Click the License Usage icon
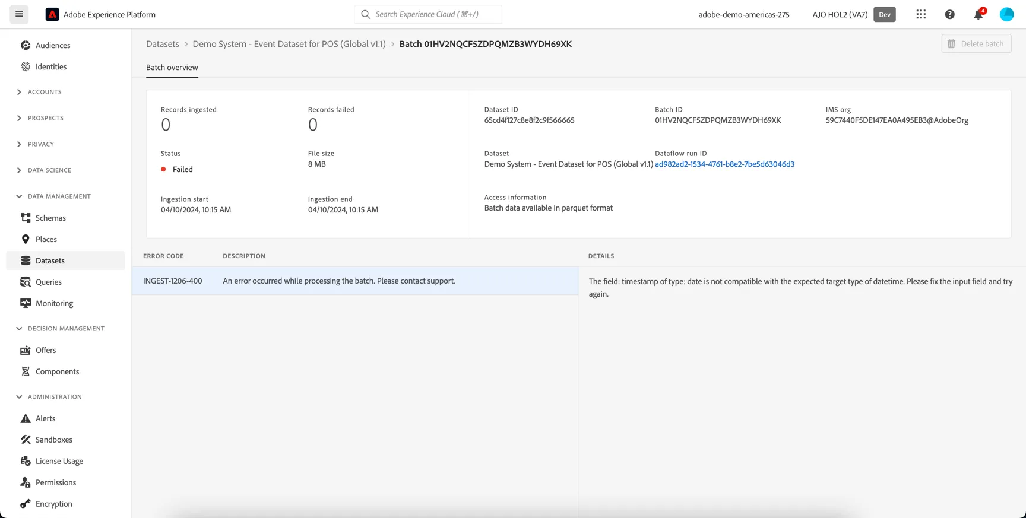Viewport: 1026px width, 518px height. pyautogui.click(x=26, y=461)
